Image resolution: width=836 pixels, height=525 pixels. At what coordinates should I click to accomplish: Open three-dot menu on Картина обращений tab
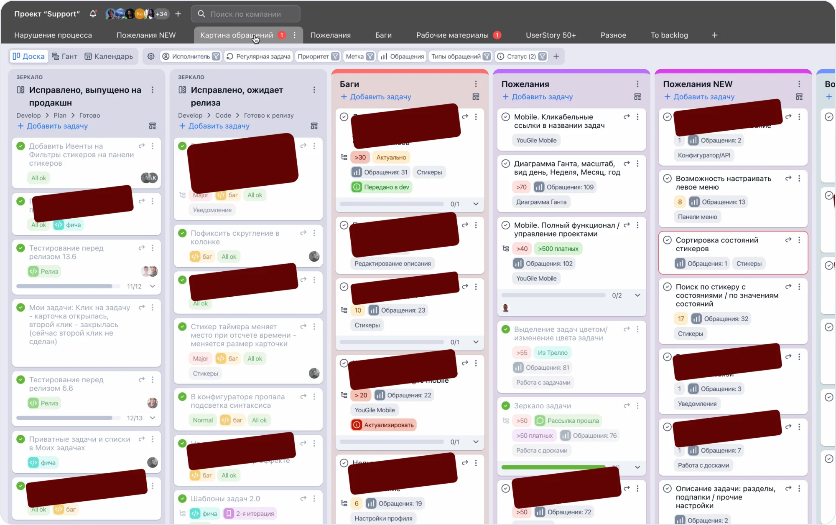[x=295, y=35]
